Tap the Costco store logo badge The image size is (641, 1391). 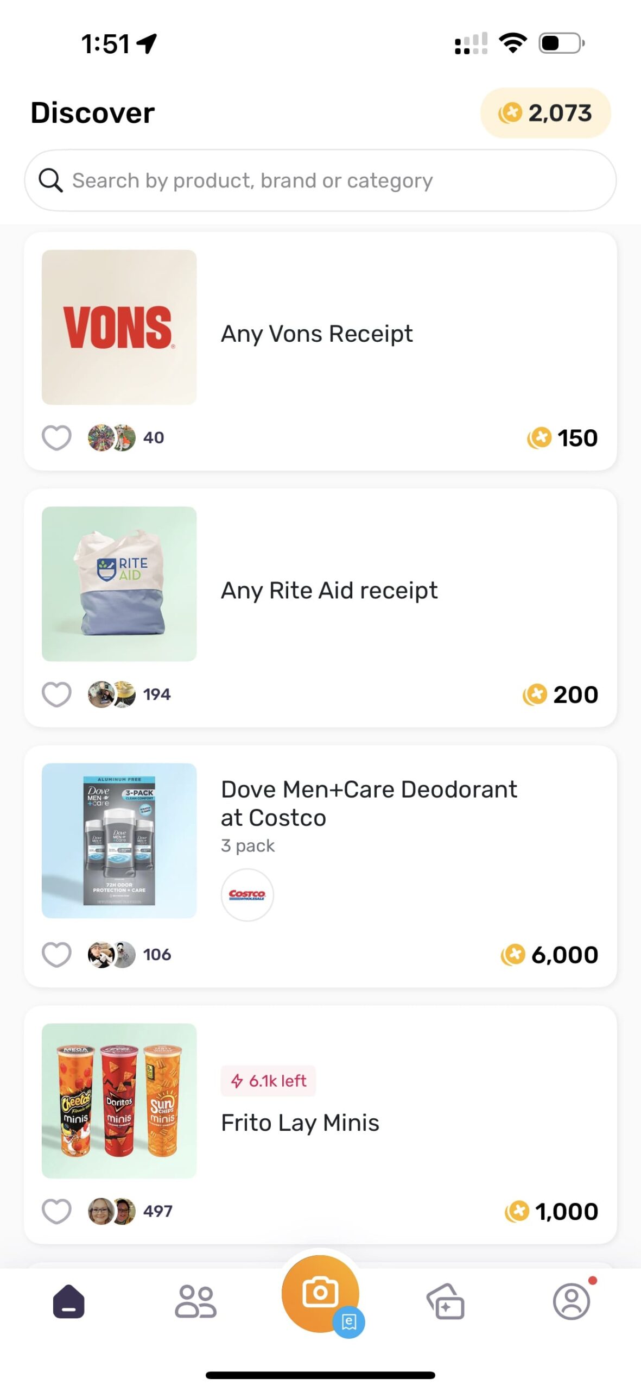[x=247, y=894]
